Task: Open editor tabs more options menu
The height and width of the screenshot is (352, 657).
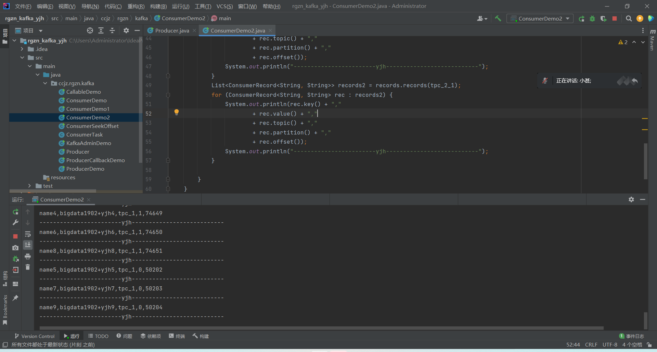Action: pos(643,30)
